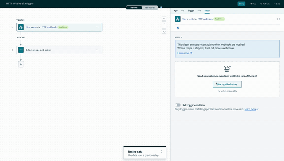Open Learn more link about trigger conditions
This screenshot has width=284, height=161.
point(251,109)
